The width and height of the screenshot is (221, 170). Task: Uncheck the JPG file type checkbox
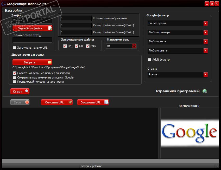point(65,46)
